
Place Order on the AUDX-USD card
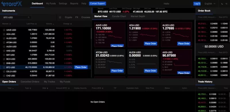coord(150,71)
